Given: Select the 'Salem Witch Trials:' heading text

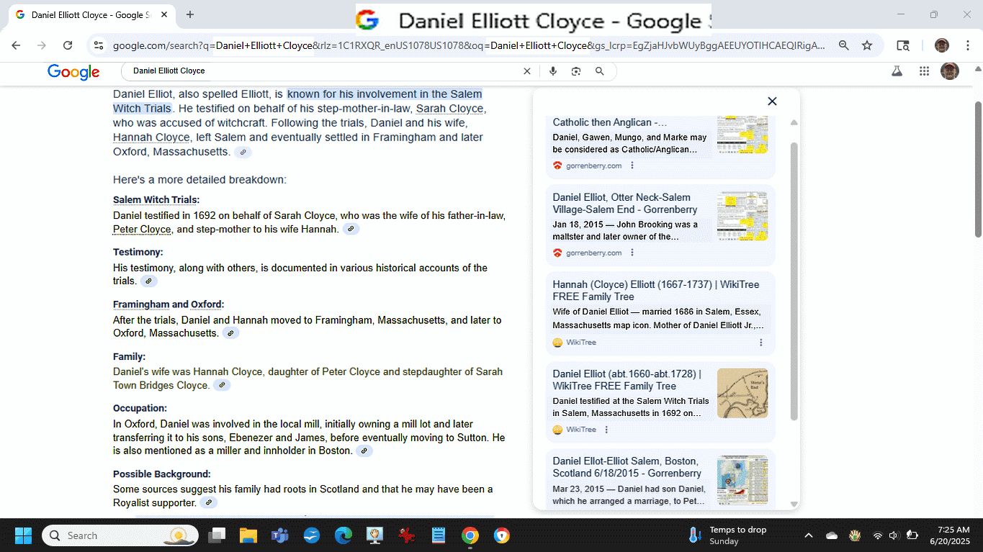Looking at the screenshot, I should 156,200.
